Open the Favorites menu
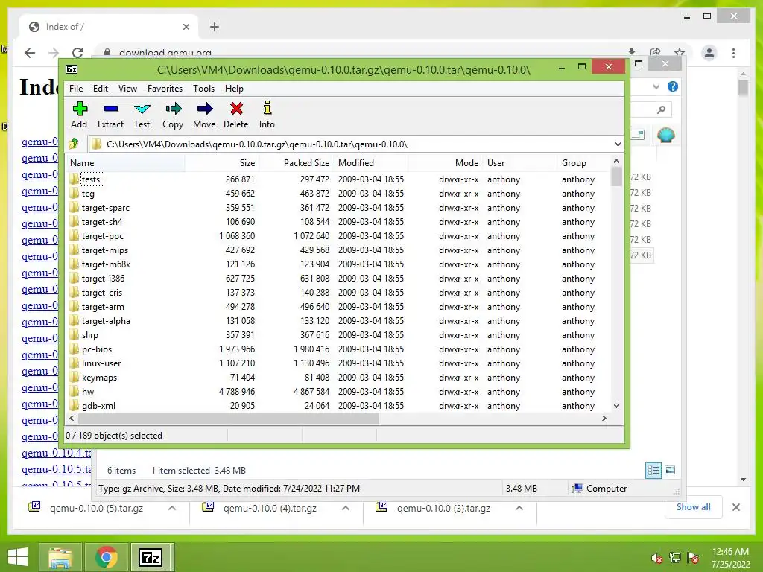The image size is (763, 572). pyautogui.click(x=165, y=89)
